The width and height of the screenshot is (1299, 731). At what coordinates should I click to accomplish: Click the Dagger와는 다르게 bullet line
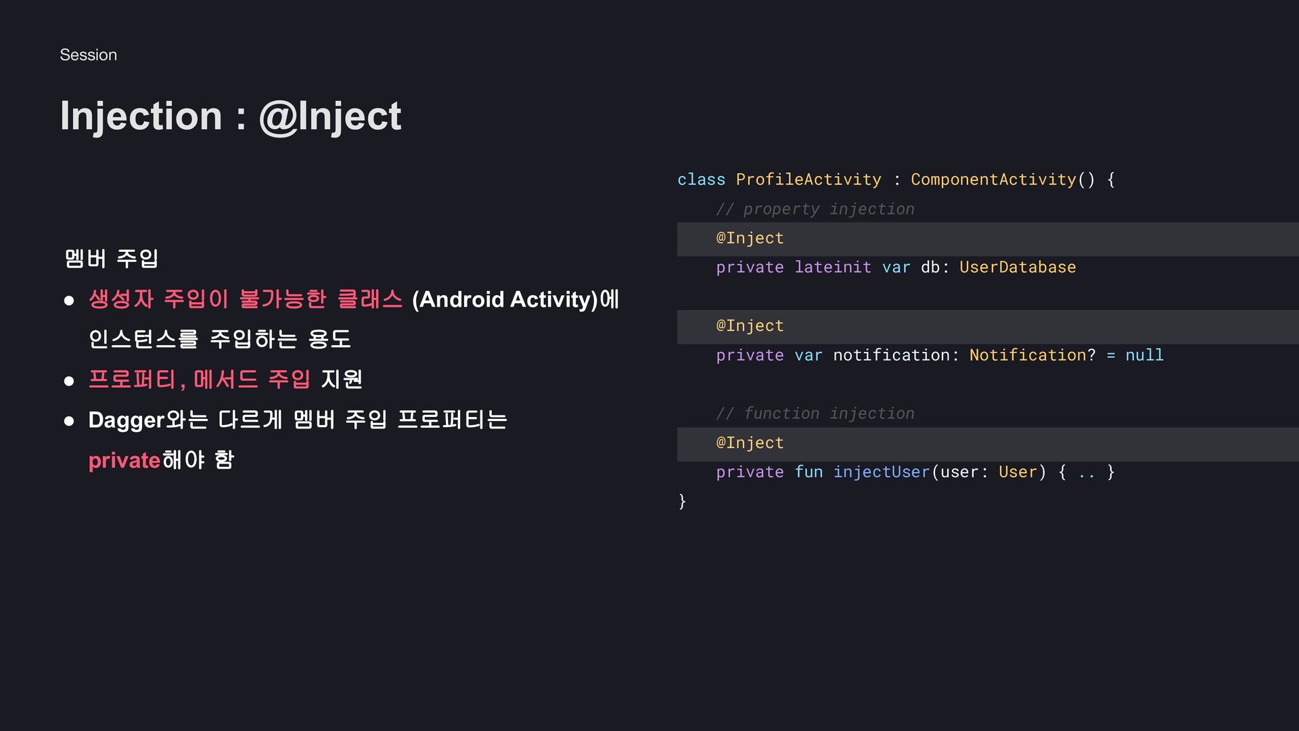[298, 420]
